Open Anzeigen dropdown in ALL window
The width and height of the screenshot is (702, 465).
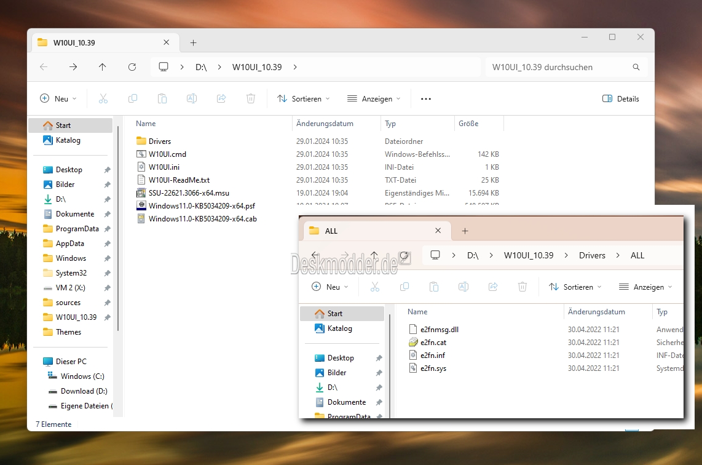645,287
